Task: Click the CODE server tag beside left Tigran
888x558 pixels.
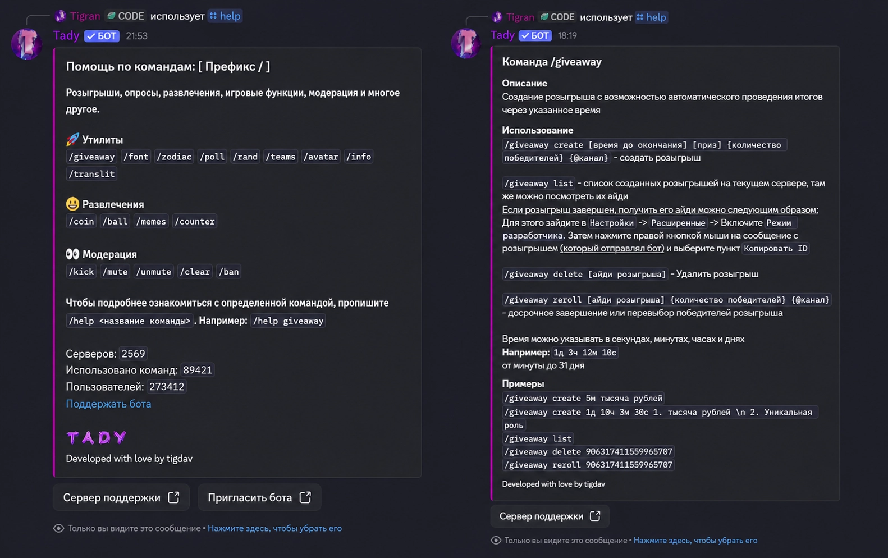Action: [126, 16]
